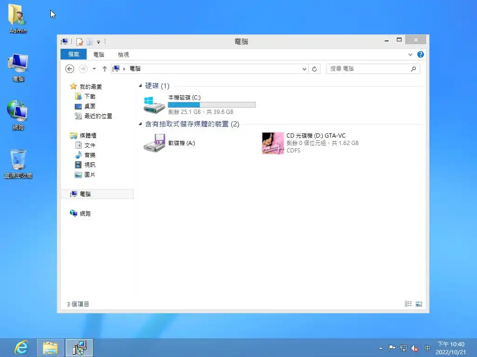This screenshot has width=477, height=357.
Task: Select 圖片 library in the navigation pane
Action: point(89,175)
